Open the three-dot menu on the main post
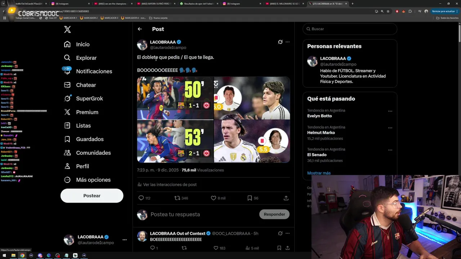This screenshot has width=461, height=259. pos(287,42)
